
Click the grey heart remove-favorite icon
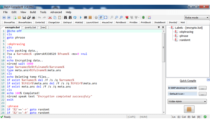tap(132, 18)
